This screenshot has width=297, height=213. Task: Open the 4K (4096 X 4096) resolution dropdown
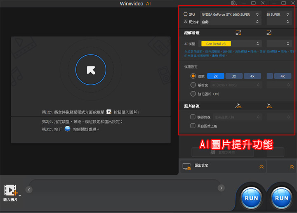click(x=236, y=85)
